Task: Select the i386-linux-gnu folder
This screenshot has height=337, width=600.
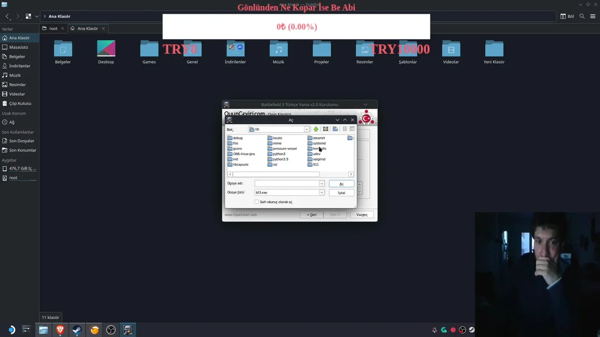Action: 241,154
